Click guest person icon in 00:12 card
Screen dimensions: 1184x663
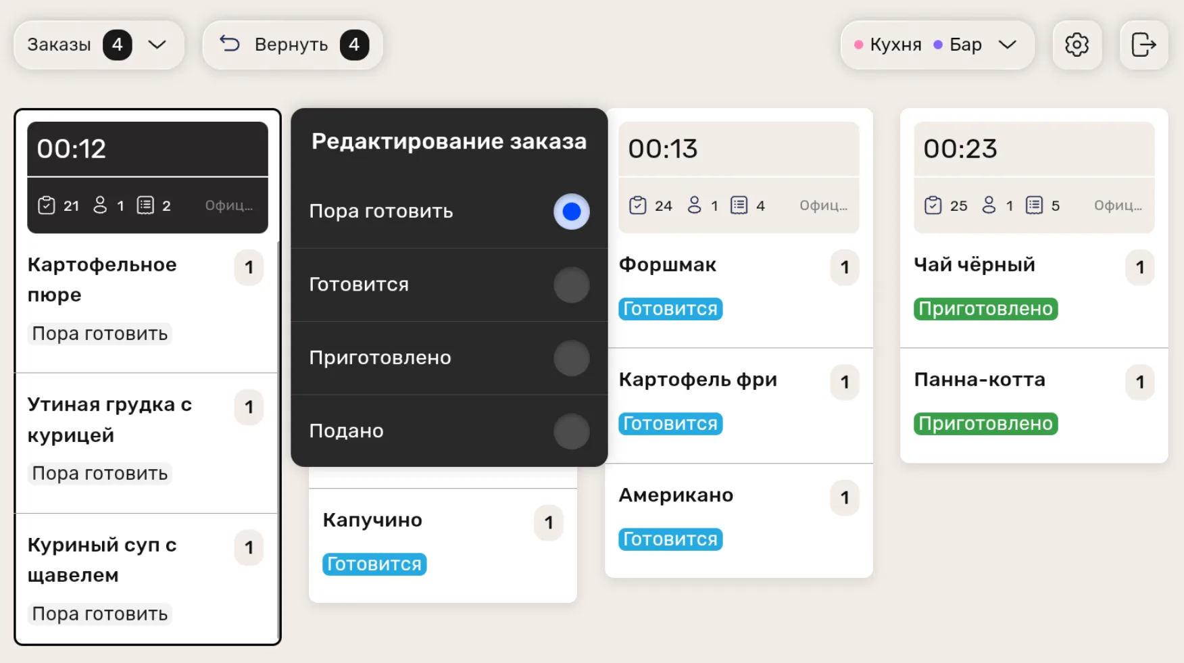pyautogui.click(x=100, y=205)
